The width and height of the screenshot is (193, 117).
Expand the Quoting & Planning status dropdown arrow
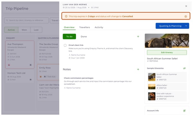(x=186, y=26)
